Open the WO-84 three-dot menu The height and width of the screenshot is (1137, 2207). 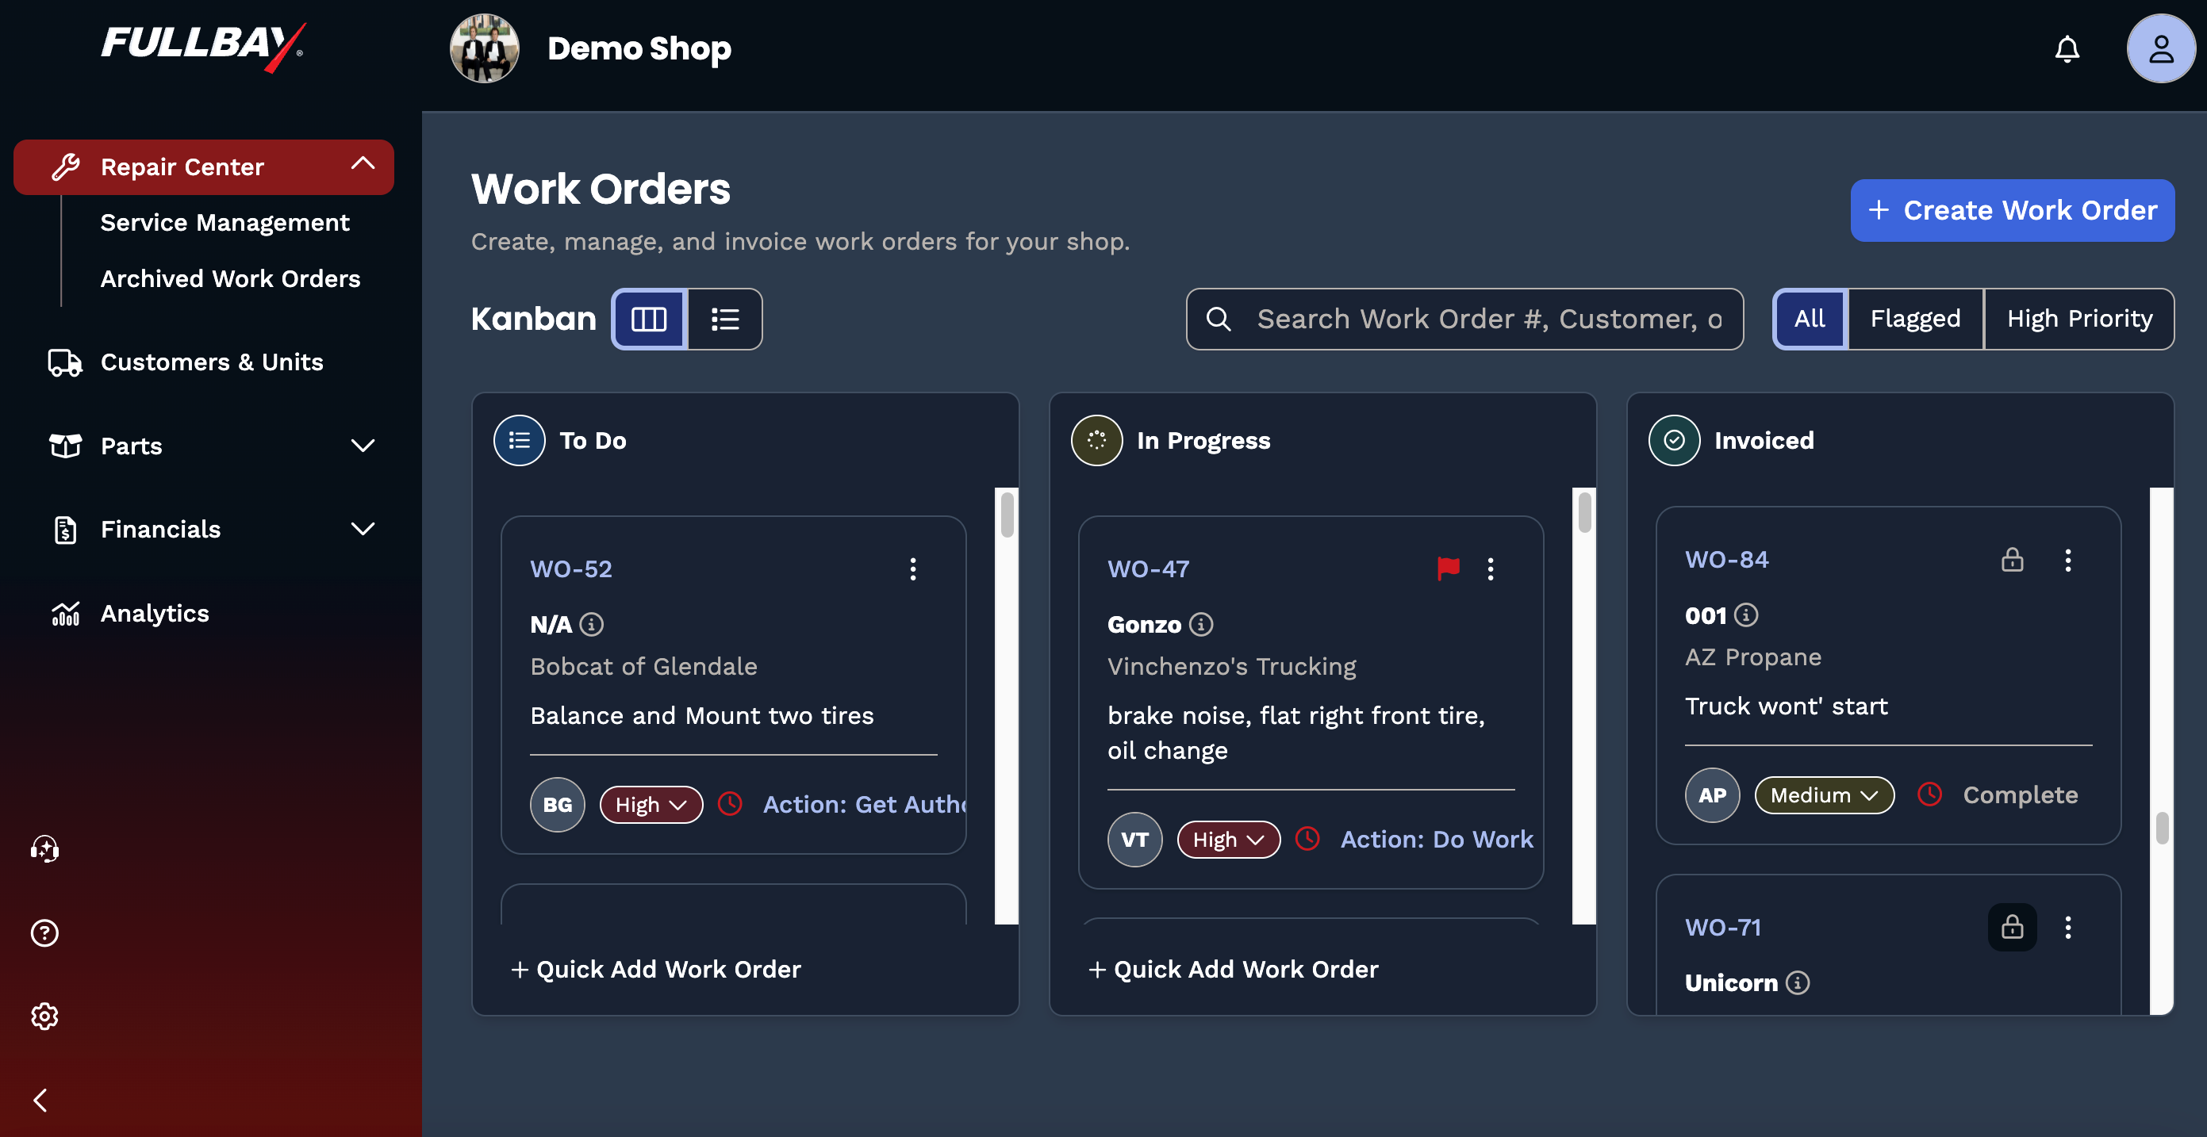click(2068, 560)
